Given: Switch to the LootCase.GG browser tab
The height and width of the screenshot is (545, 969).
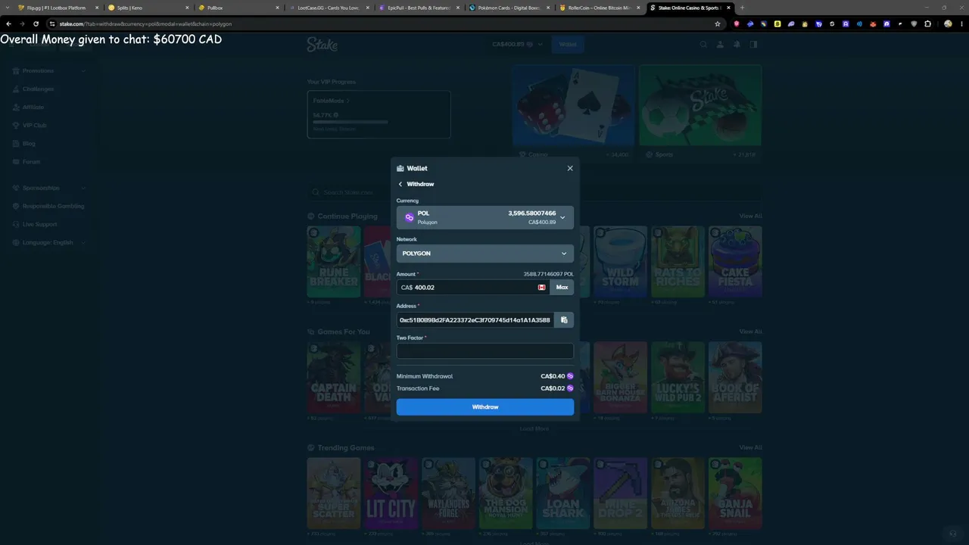Looking at the screenshot, I should pyautogui.click(x=328, y=8).
